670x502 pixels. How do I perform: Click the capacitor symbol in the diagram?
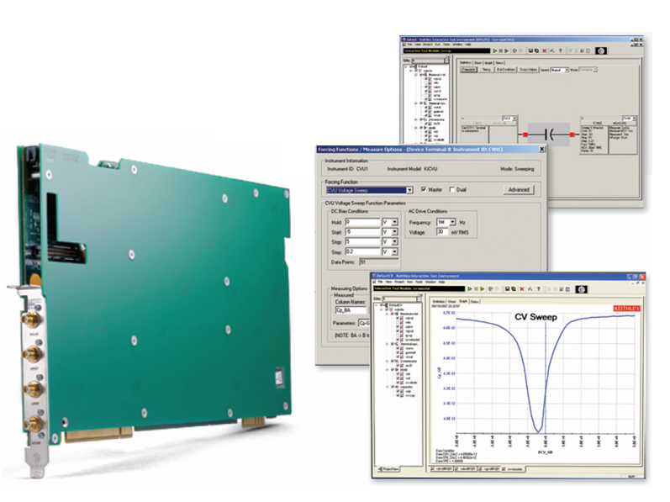click(x=549, y=133)
